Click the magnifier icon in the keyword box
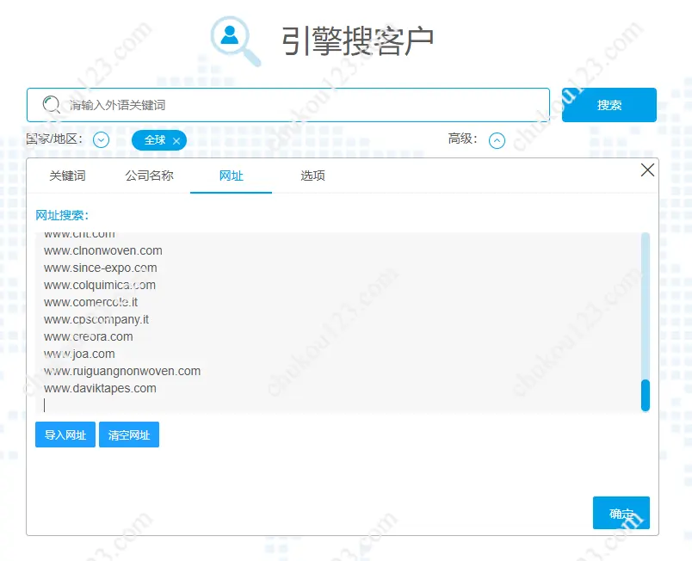 (x=52, y=105)
